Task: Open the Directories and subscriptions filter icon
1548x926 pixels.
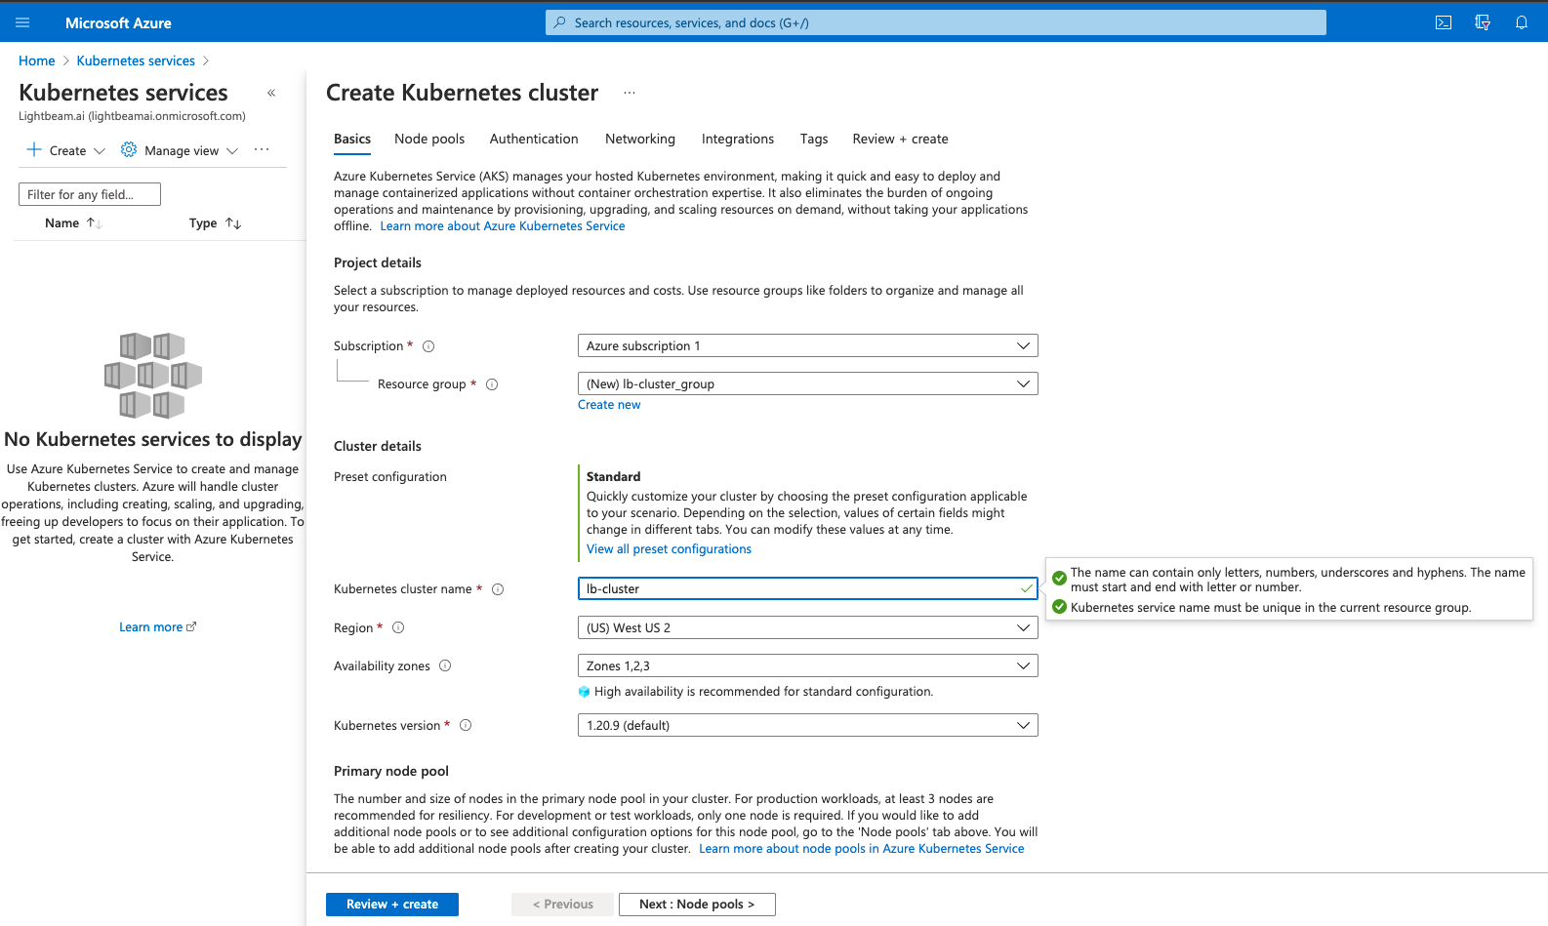Action: [x=1483, y=22]
